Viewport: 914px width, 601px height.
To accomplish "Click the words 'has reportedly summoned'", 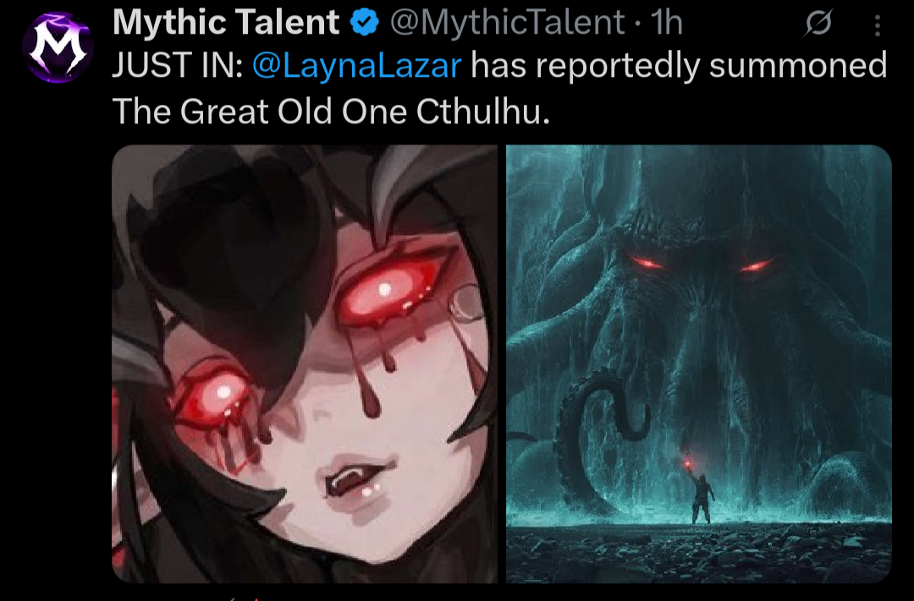I will coord(679,65).
